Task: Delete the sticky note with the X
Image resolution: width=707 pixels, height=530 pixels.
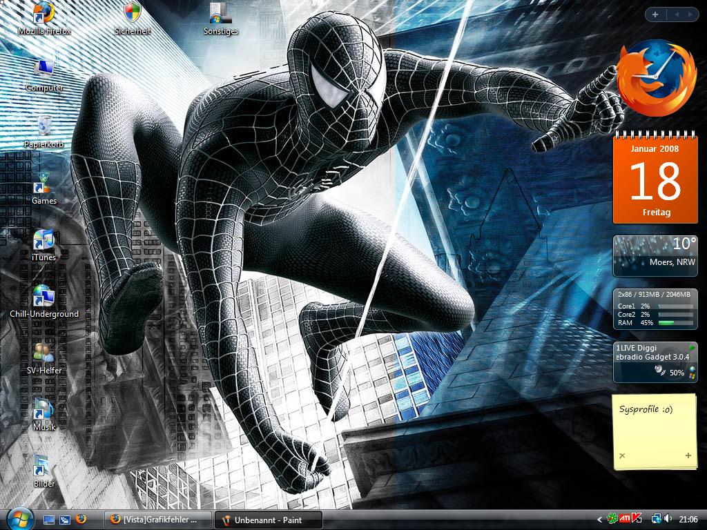Action: pos(622,455)
